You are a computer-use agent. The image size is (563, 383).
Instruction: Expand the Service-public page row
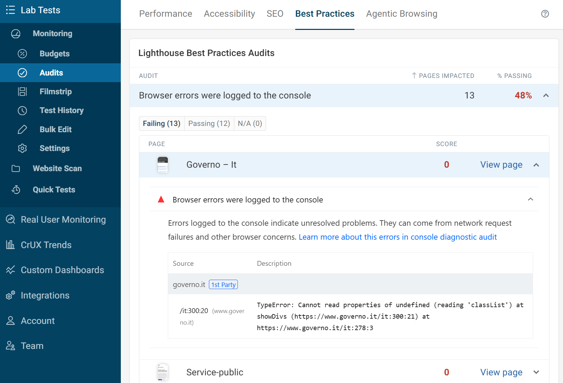(x=536, y=372)
